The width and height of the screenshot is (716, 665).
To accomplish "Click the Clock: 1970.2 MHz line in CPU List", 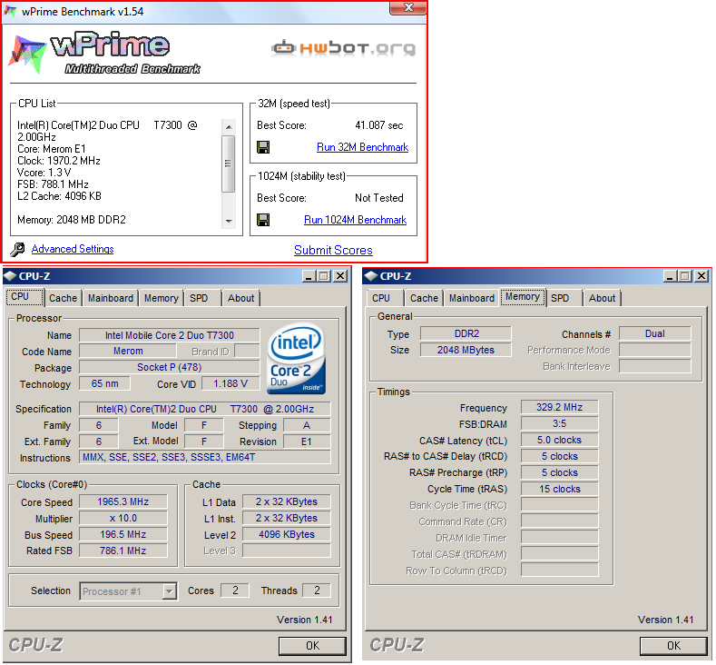I will coord(59,161).
